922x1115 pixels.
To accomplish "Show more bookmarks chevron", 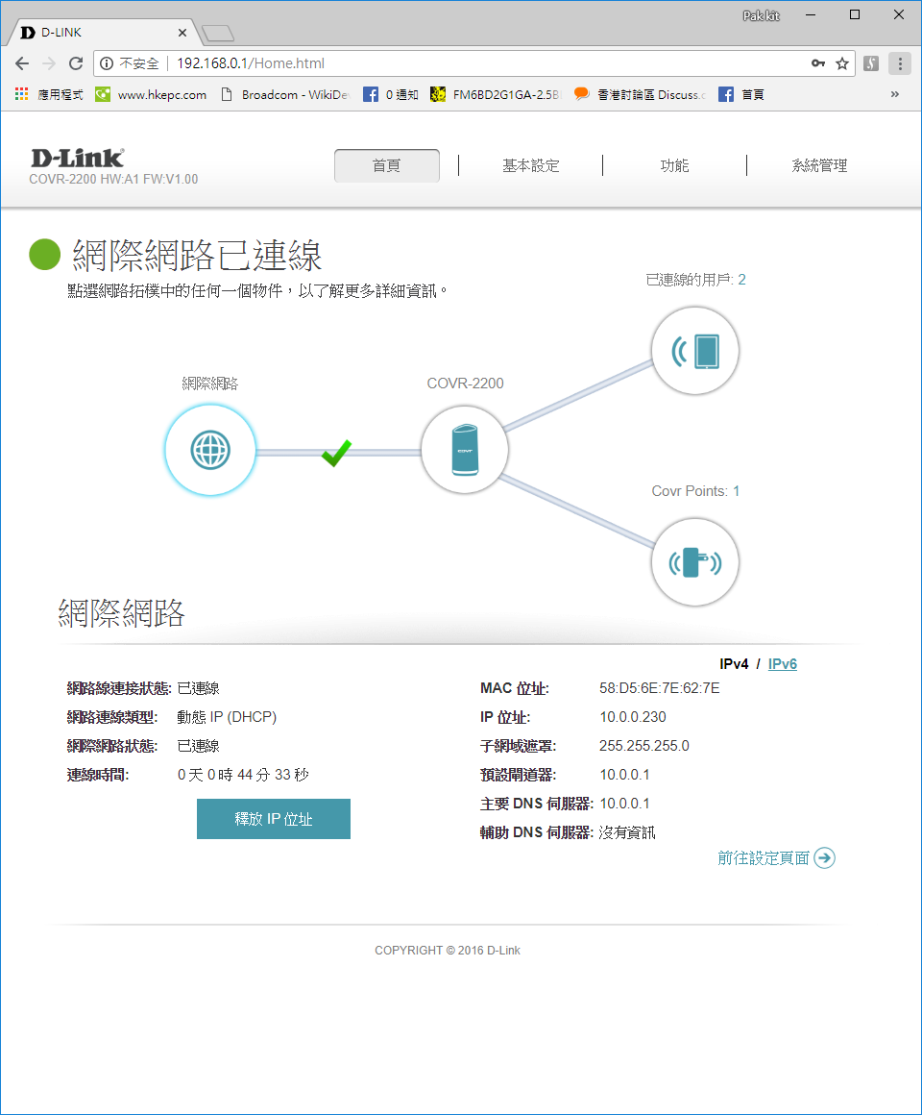I will (x=895, y=94).
